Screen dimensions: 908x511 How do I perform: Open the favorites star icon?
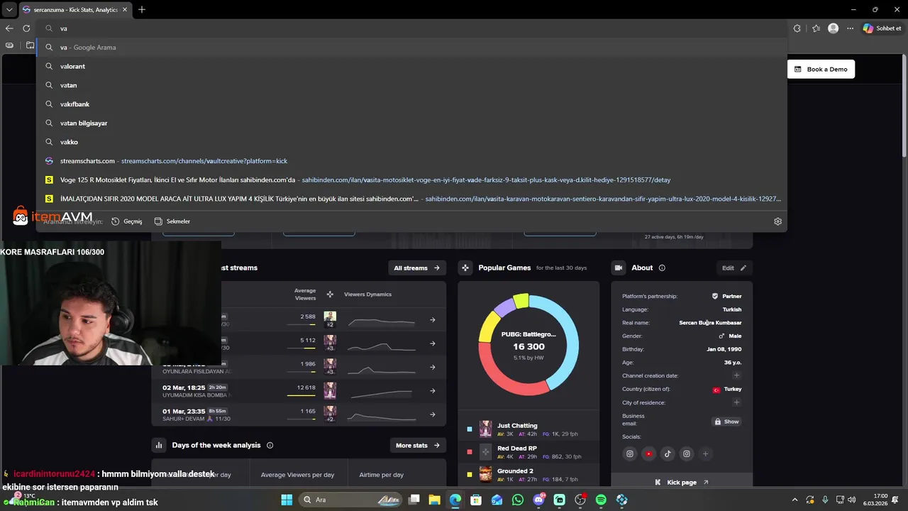tap(816, 28)
